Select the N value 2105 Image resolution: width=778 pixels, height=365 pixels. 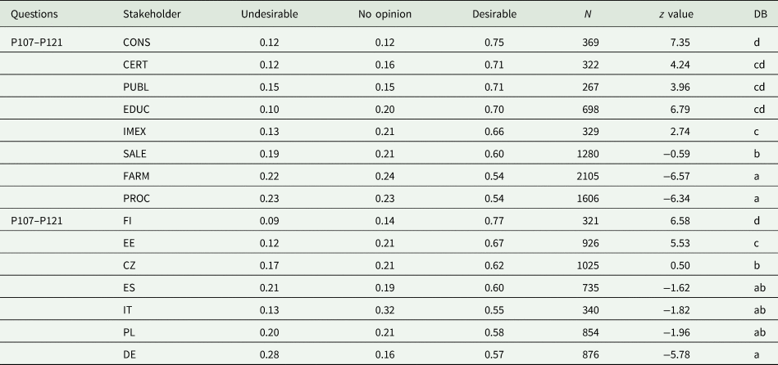point(587,175)
